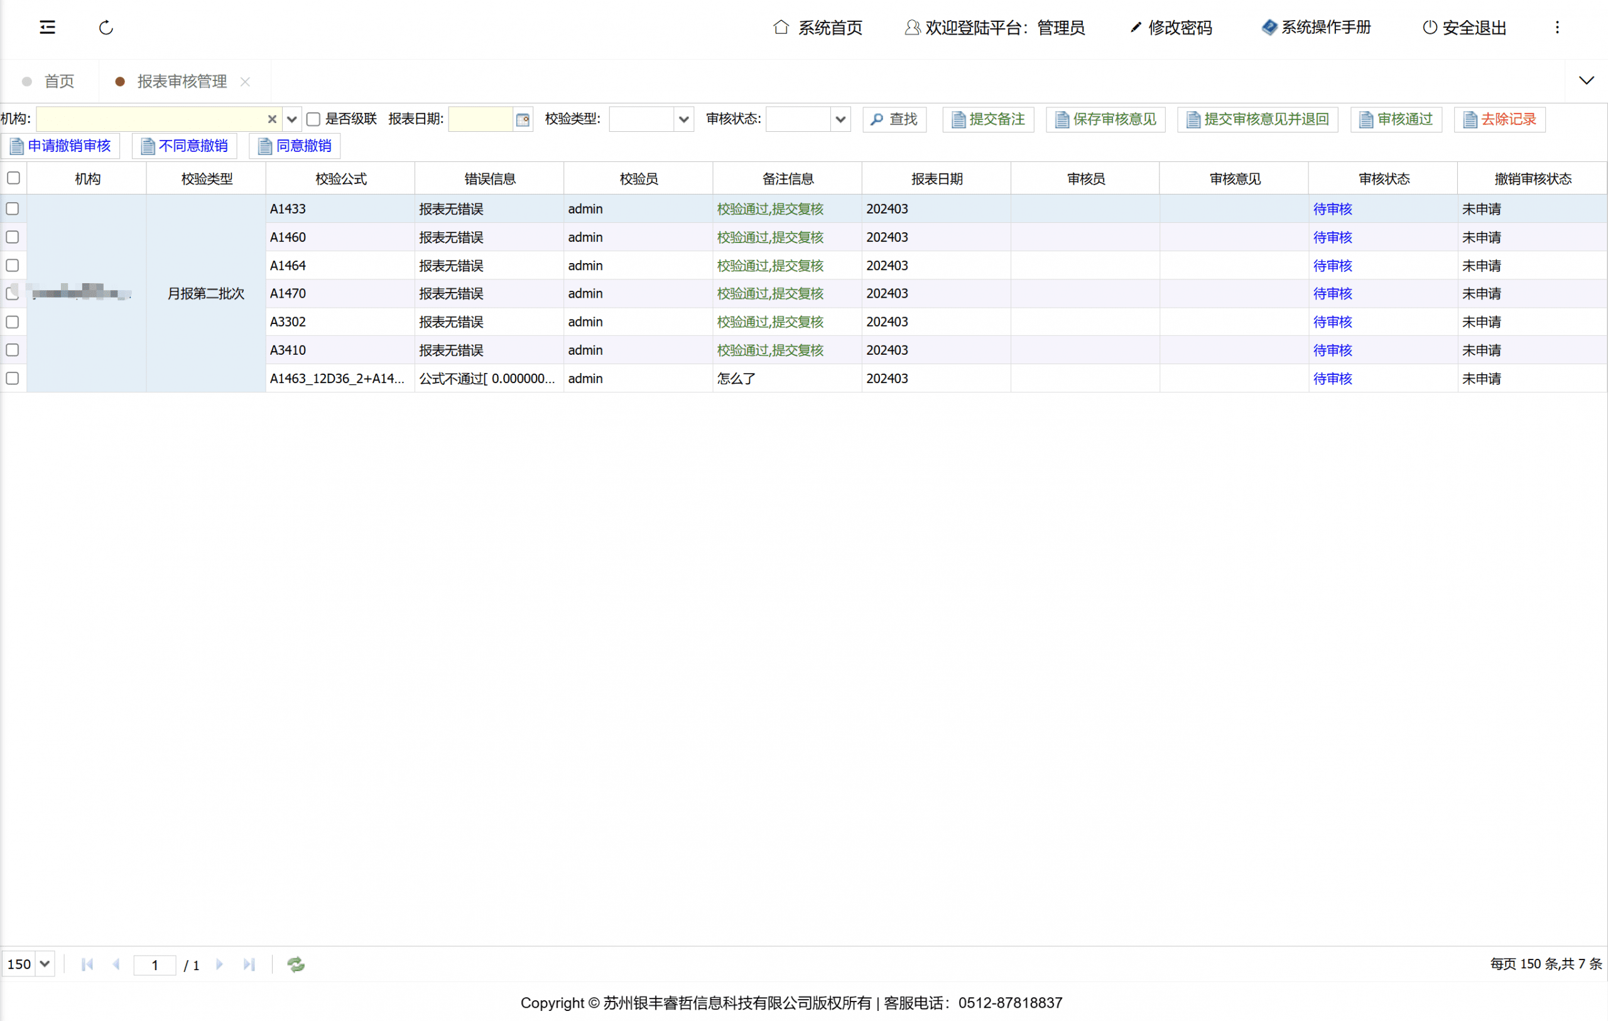Click the page refresh icon in header
The image size is (1608, 1021).
pos(106,28)
